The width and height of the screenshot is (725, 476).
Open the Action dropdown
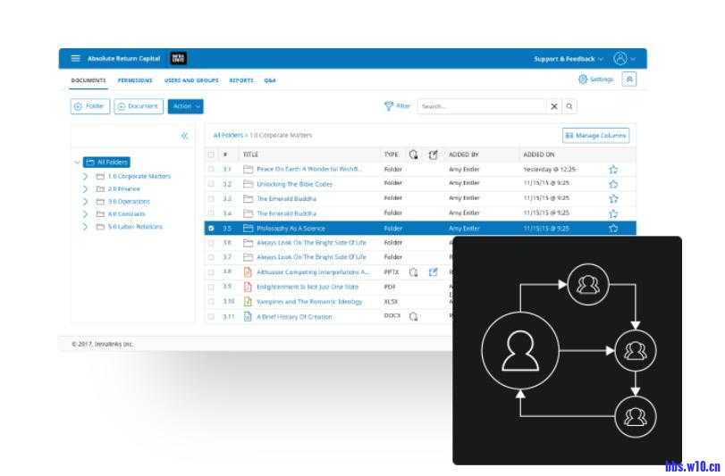(x=185, y=106)
